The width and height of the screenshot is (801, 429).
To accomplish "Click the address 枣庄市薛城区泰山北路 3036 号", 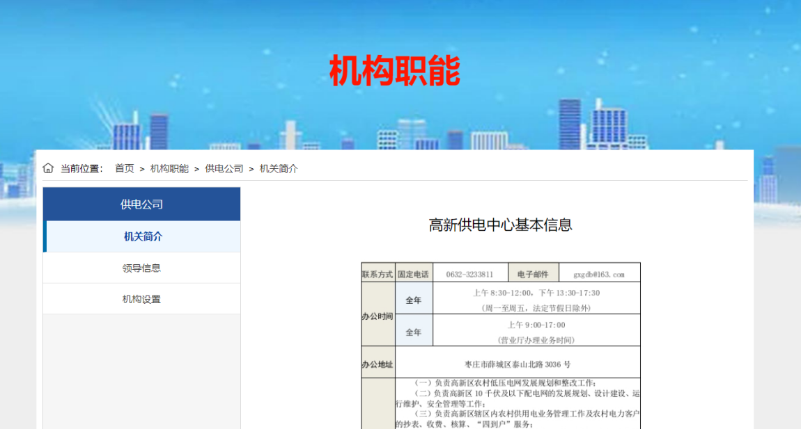I will pos(518,364).
